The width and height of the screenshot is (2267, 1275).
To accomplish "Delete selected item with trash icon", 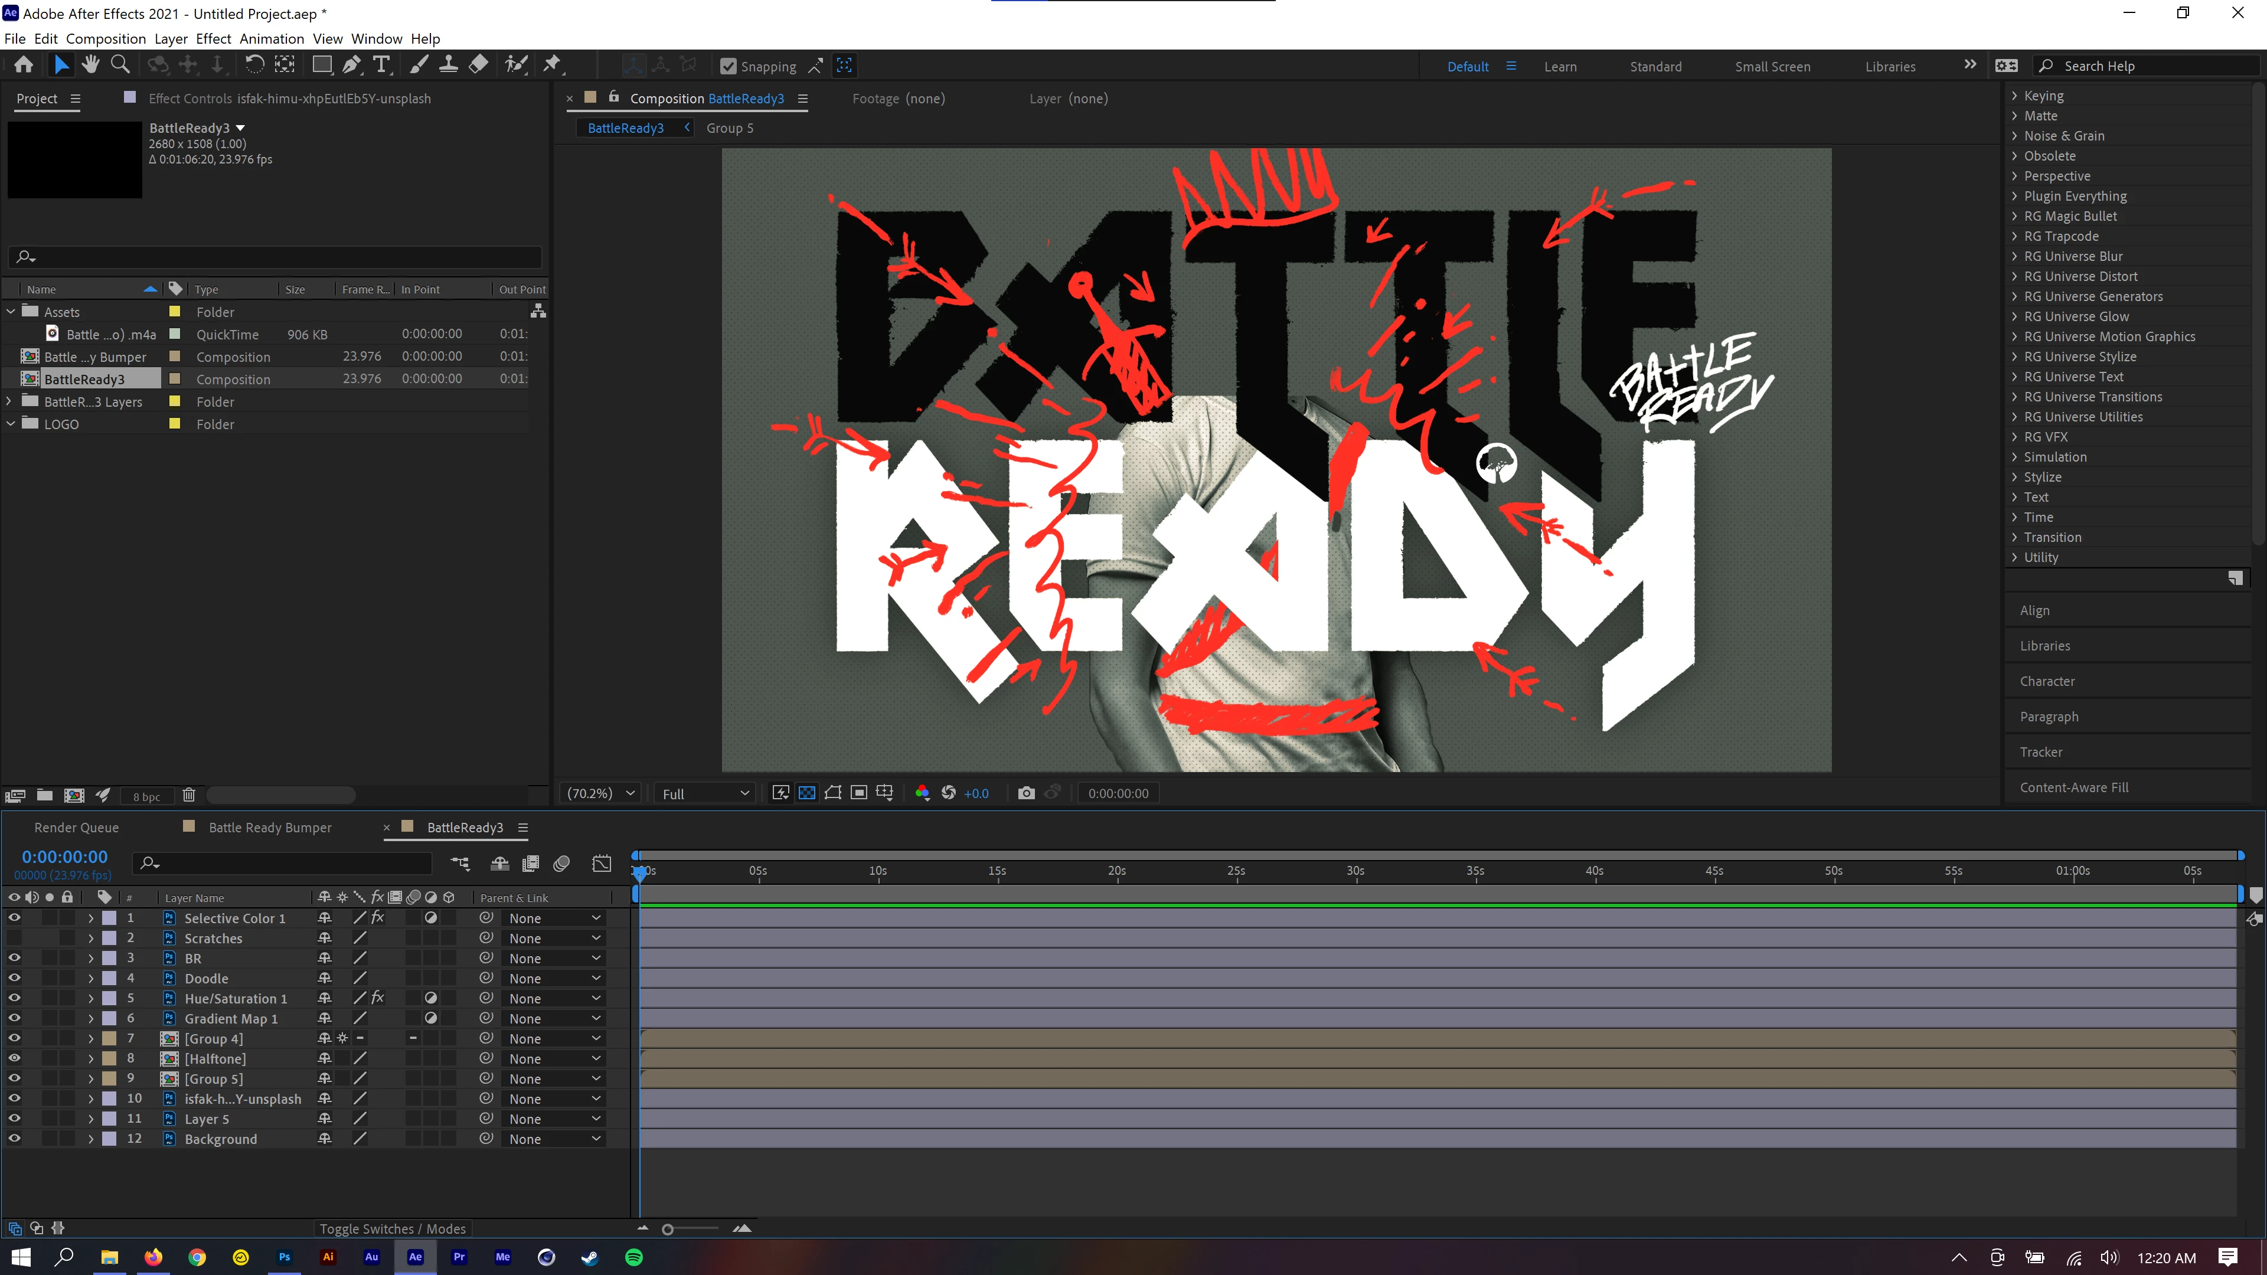I will tap(188, 796).
